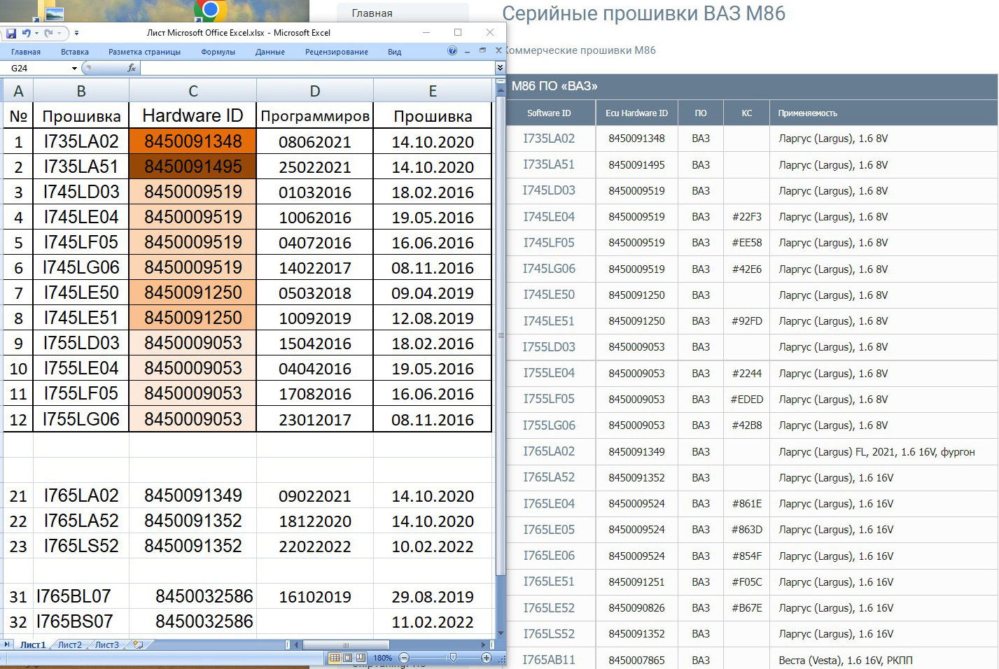Viewport: 999px width, 669px height.
Task: Select Excel cell I765BS07
Action: click(x=81, y=621)
